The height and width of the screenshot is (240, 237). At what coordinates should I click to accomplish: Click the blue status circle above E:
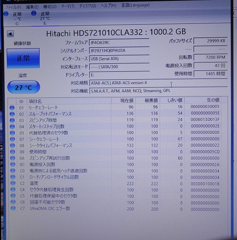pos(33,13)
